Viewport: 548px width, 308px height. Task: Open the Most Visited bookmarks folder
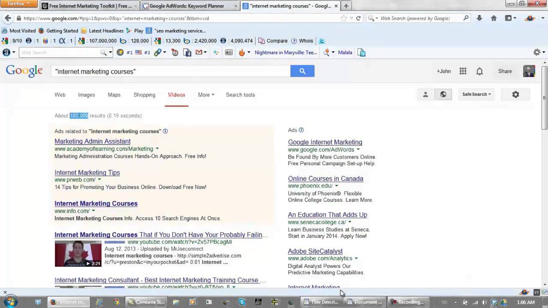19,31
